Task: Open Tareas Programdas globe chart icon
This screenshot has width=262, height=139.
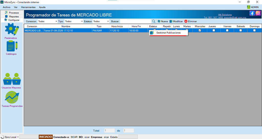Action: point(12,97)
